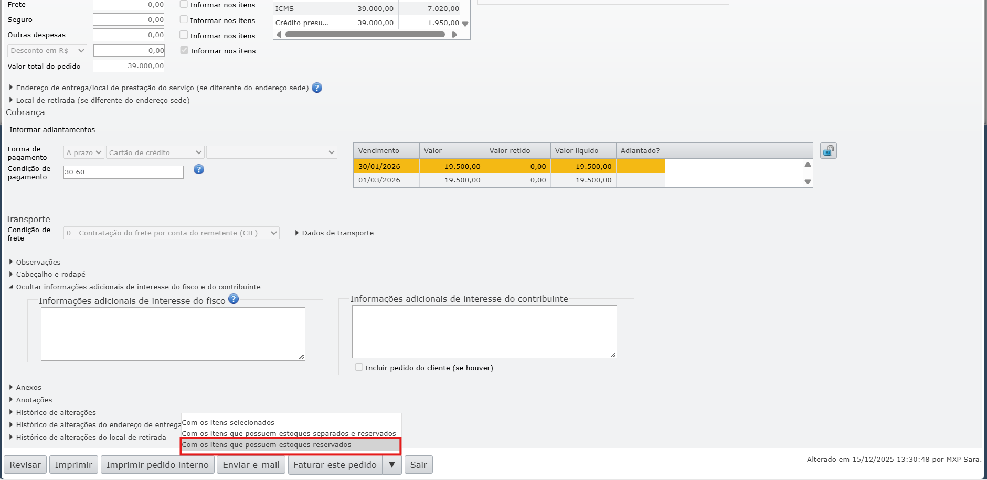
Task: Toggle Frete 'Informar nos itens' checkbox
Action: (184, 4)
